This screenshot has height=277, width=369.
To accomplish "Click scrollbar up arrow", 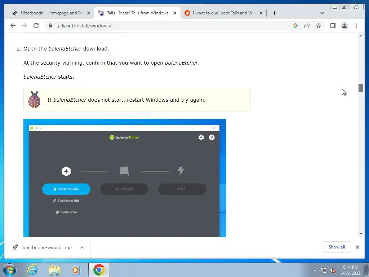I will coord(361,36).
